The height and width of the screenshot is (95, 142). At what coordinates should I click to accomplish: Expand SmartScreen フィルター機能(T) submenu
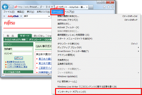pos(138,51)
